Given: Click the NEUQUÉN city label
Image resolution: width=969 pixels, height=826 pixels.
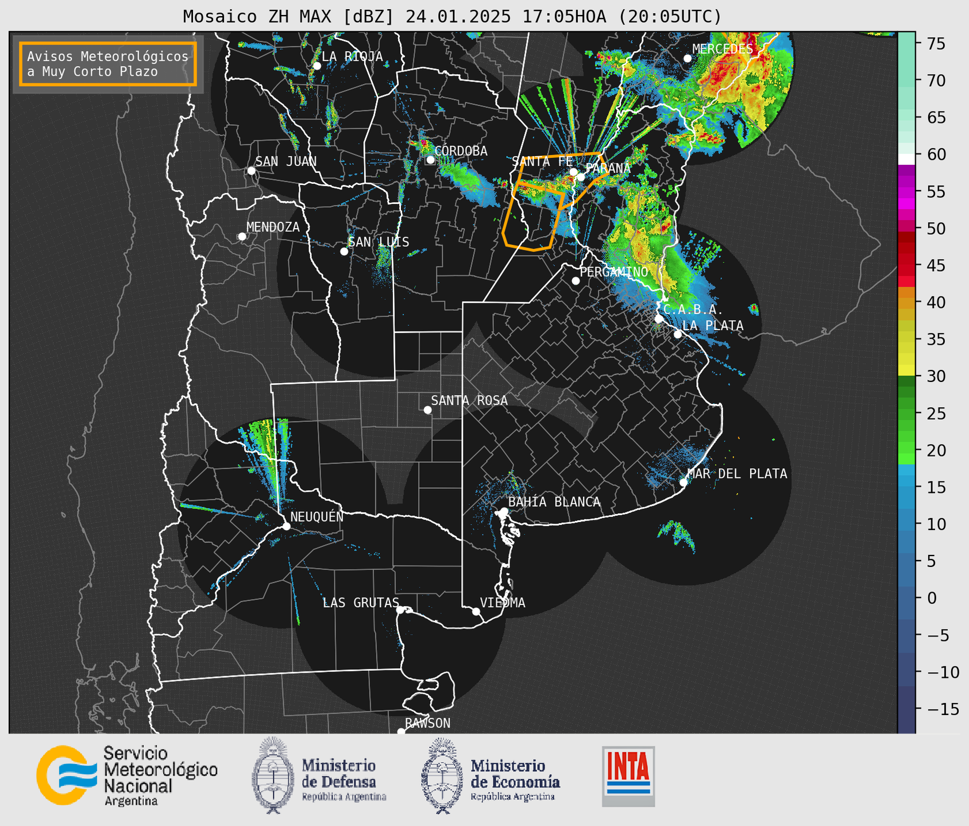Looking at the screenshot, I should click(316, 516).
